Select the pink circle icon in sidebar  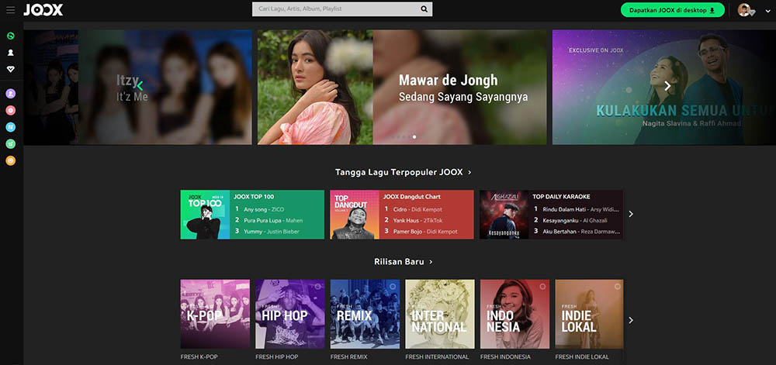pyautogui.click(x=11, y=110)
